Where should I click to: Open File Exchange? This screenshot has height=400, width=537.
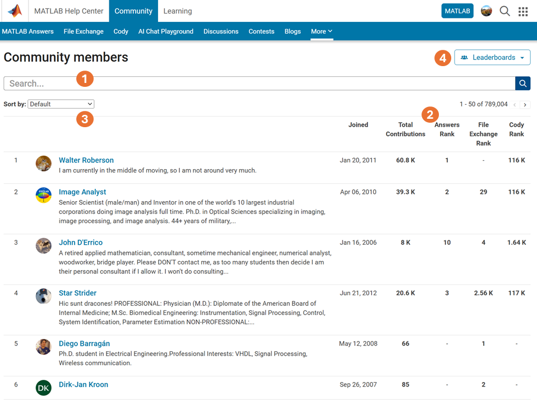84,31
